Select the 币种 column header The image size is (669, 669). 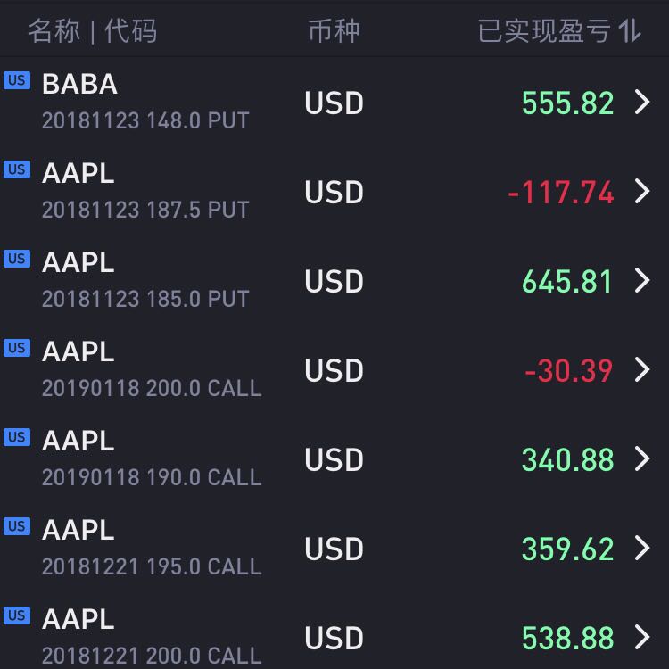coord(334,31)
